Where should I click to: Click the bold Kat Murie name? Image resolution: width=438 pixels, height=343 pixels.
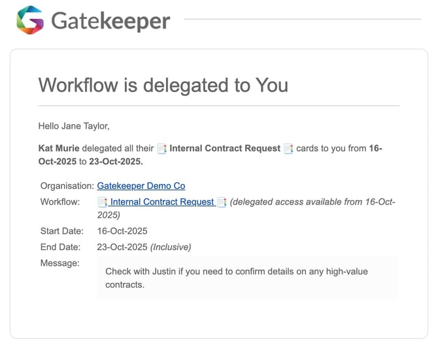(59, 148)
